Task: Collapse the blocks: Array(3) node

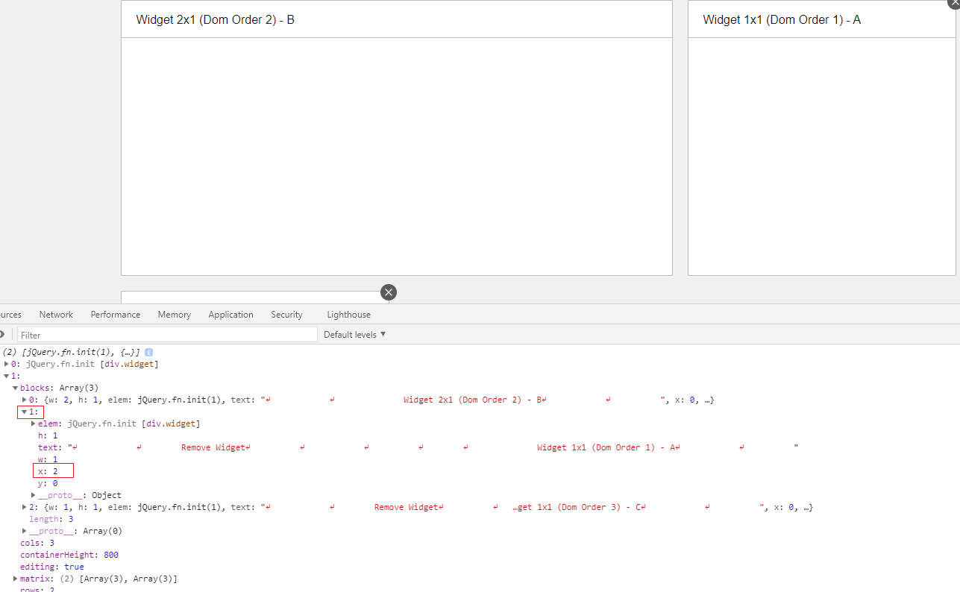Action: 16,388
